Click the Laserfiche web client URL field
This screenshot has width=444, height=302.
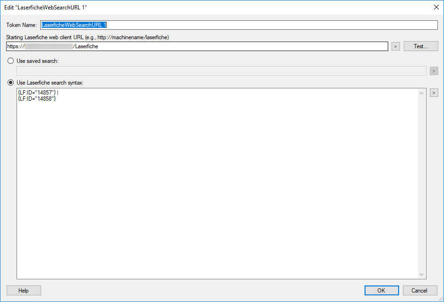pos(197,46)
